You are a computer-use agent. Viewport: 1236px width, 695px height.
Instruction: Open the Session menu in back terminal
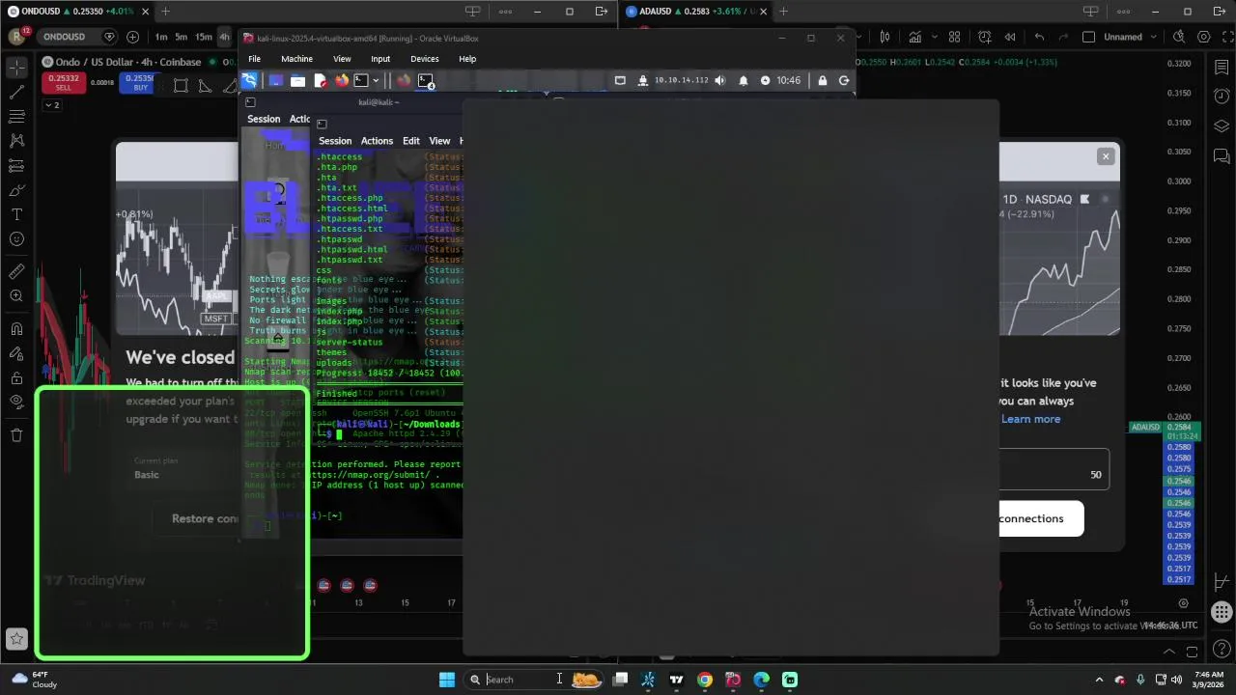pos(264,120)
